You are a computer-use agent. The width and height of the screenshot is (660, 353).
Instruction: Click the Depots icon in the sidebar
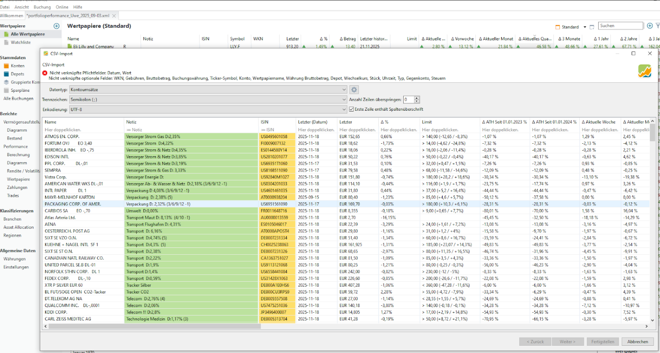[x=6, y=74]
